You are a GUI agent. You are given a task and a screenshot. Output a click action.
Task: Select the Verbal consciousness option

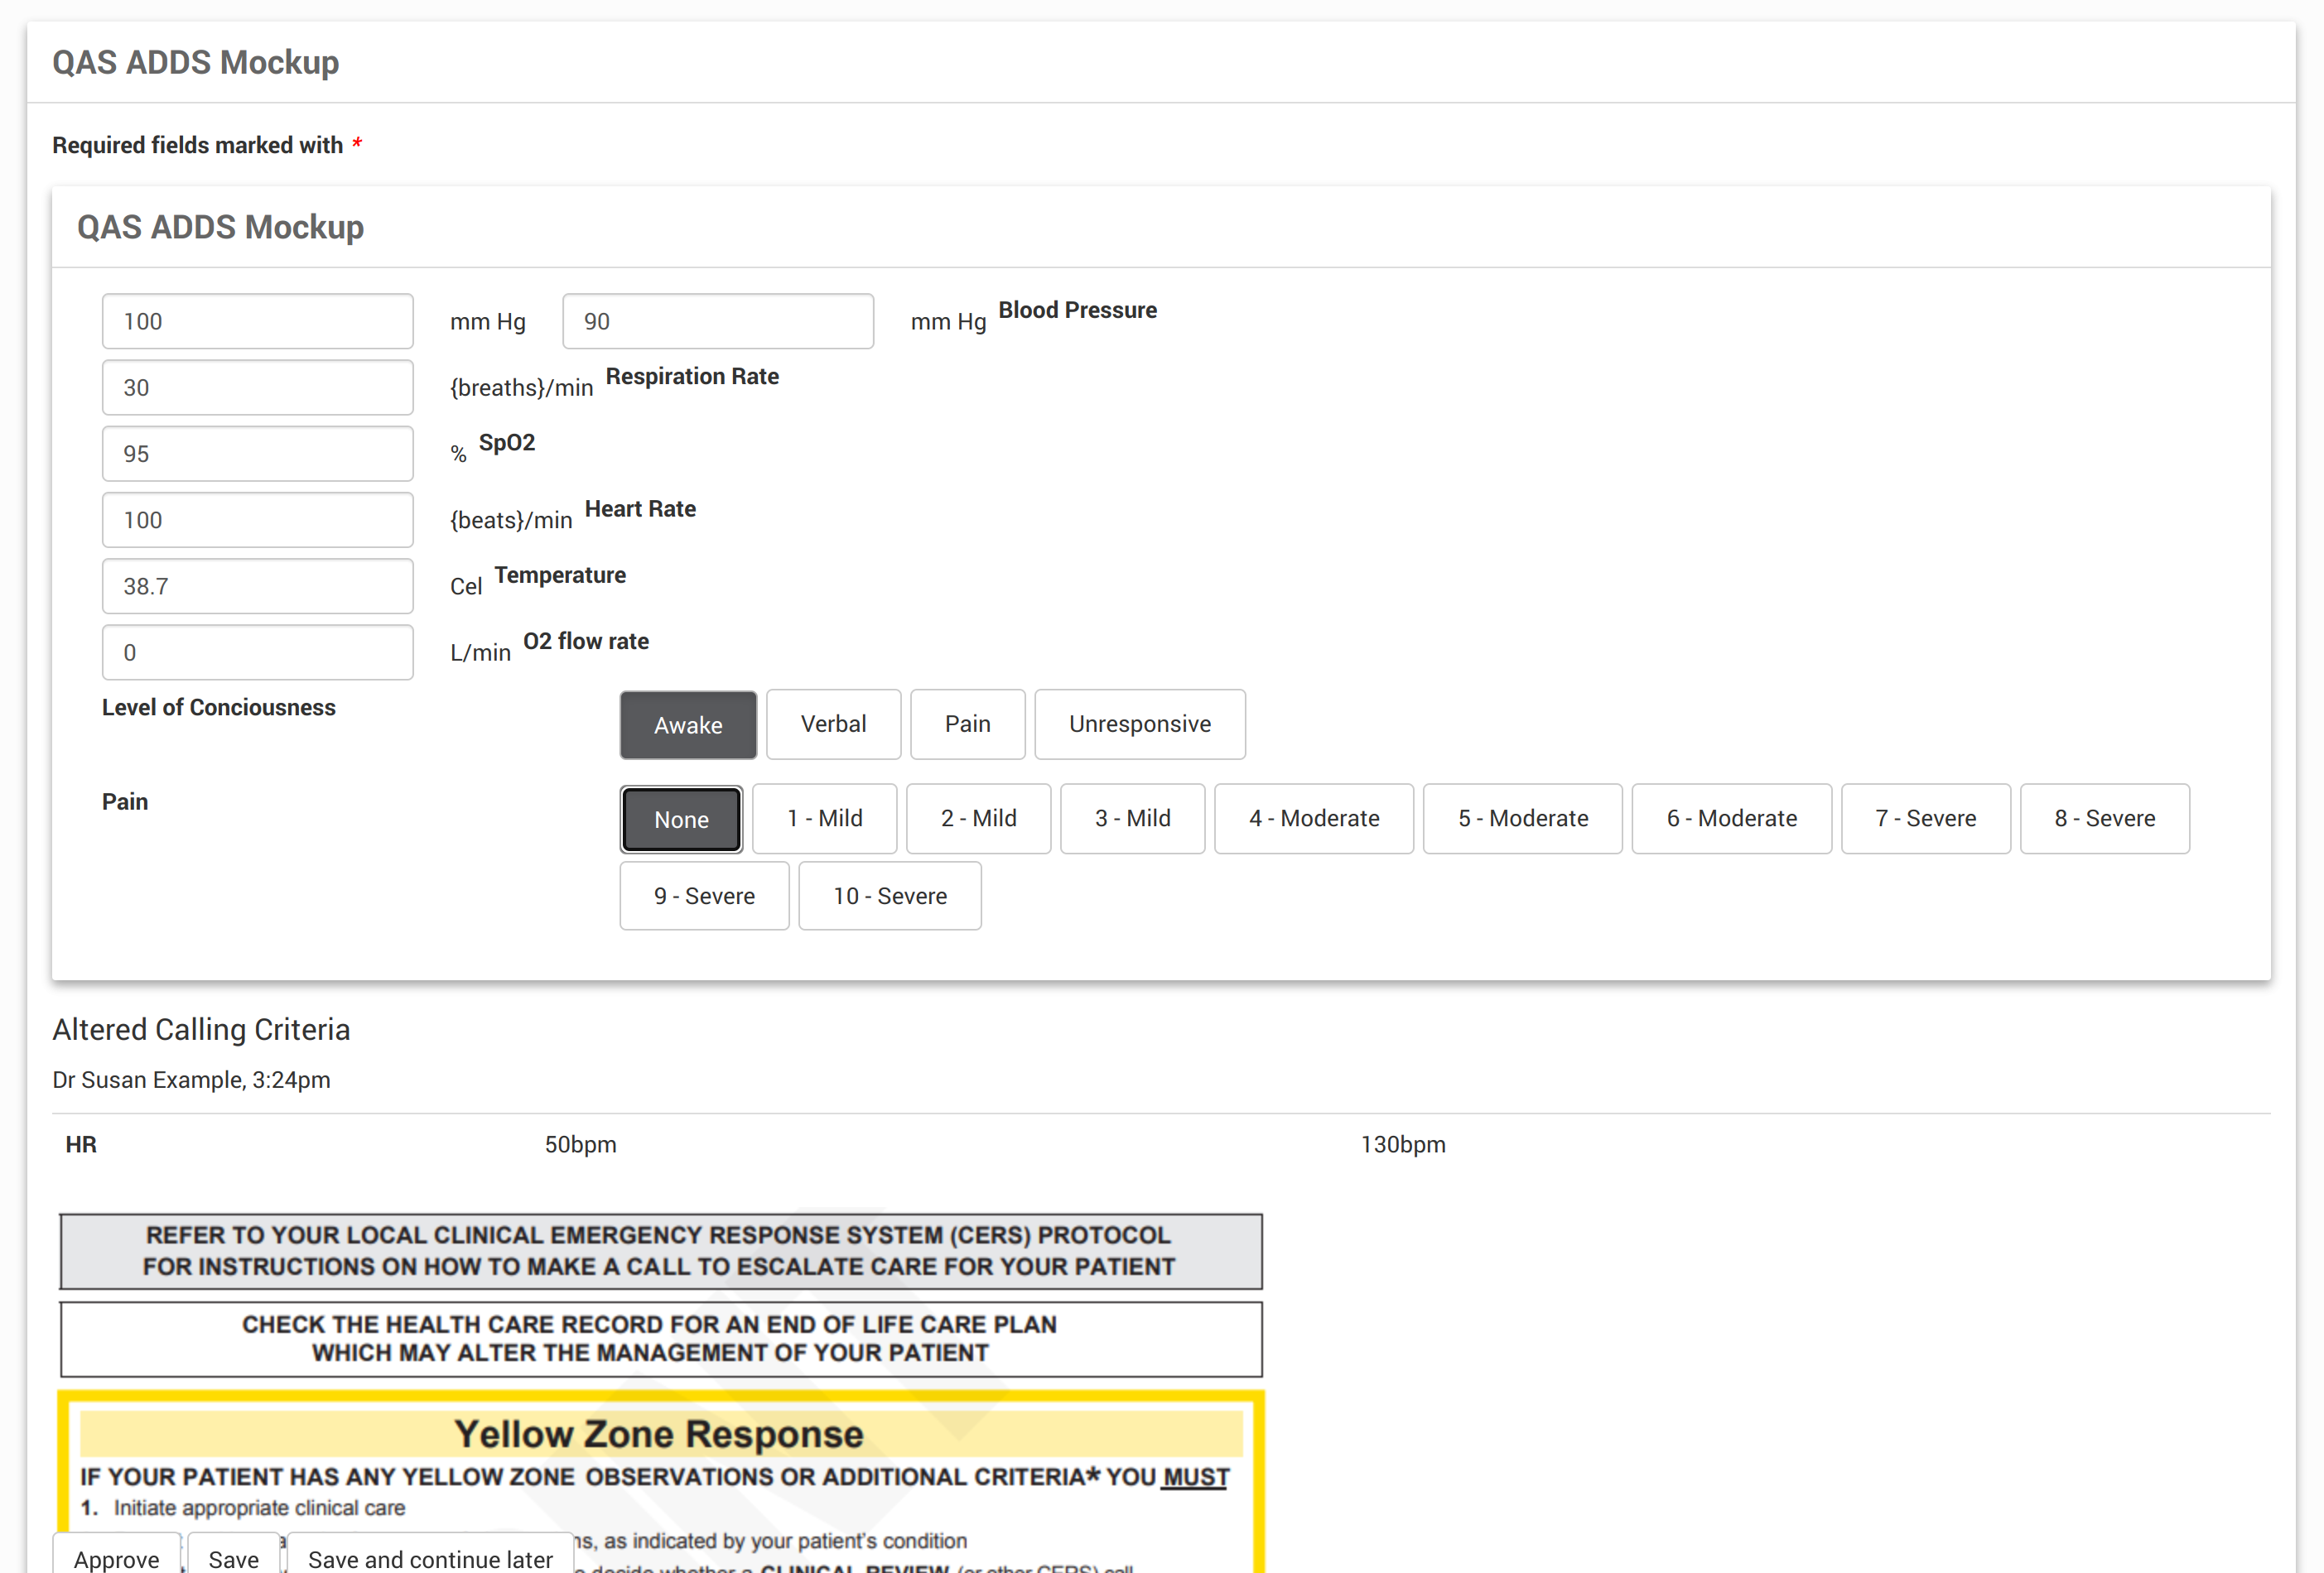832,724
